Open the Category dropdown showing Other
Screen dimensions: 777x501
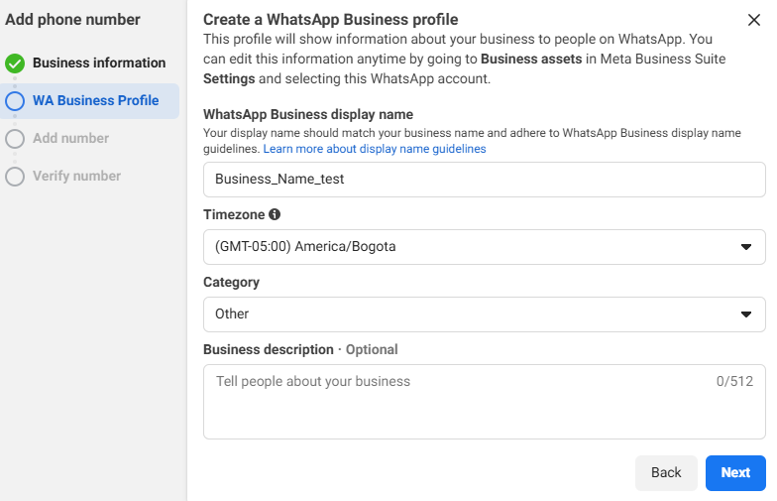pos(484,313)
